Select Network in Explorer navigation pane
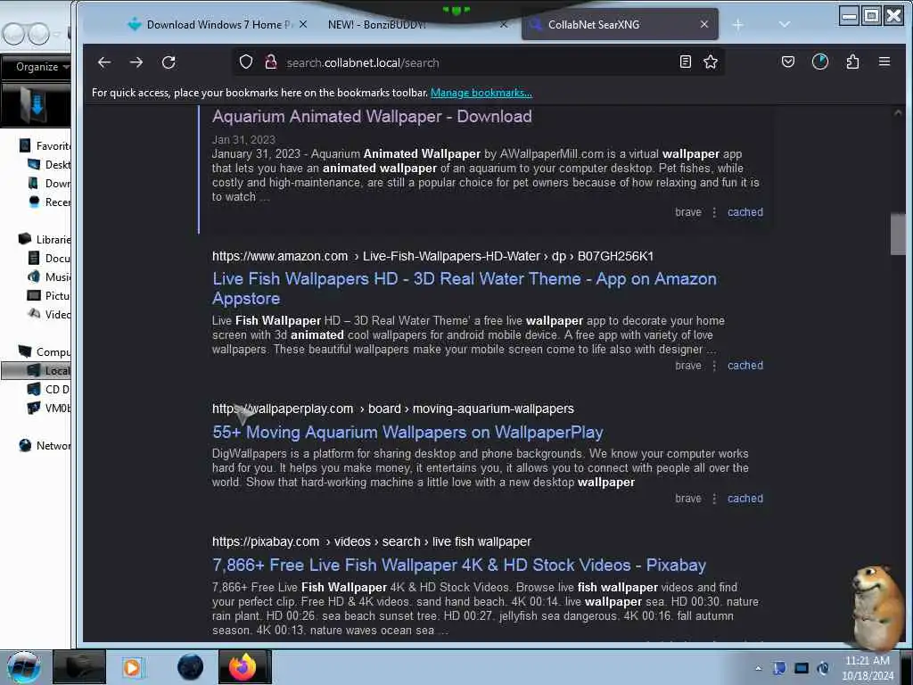The height and width of the screenshot is (685, 913). pyautogui.click(x=45, y=446)
